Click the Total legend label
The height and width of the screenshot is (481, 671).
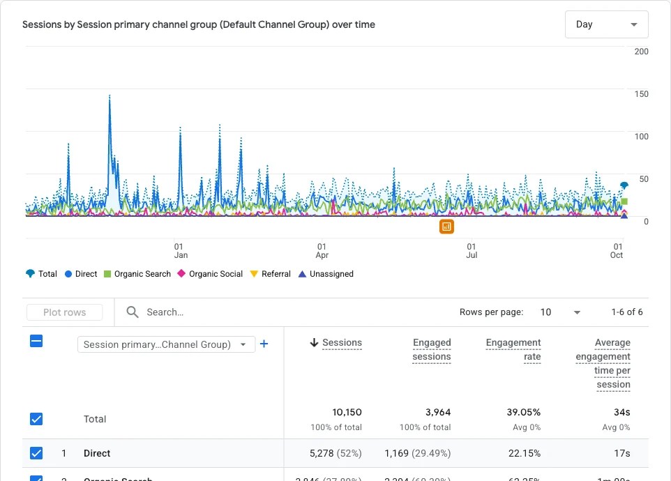(x=47, y=274)
